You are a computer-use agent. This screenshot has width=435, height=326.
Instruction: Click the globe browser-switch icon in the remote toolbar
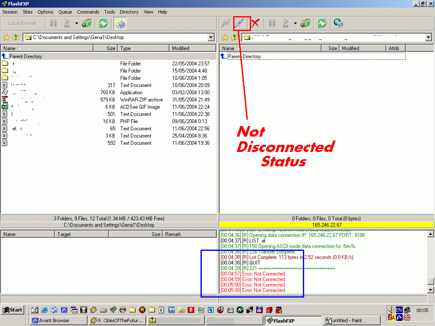coord(338,23)
